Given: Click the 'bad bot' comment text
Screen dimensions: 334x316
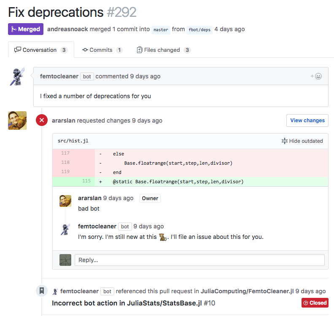Looking at the screenshot, I should [x=89, y=209].
